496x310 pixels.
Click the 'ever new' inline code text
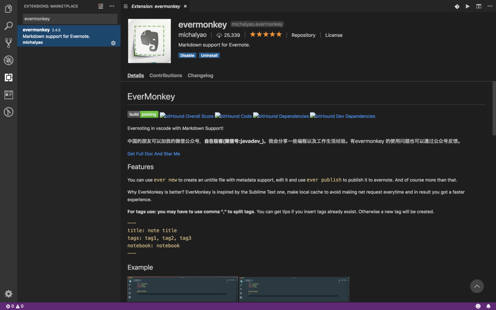click(x=165, y=180)
